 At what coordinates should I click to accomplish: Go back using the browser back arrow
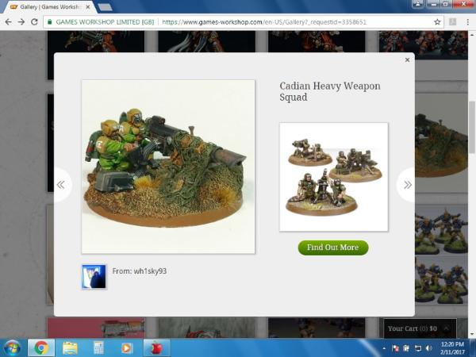[x=8, y=22]
